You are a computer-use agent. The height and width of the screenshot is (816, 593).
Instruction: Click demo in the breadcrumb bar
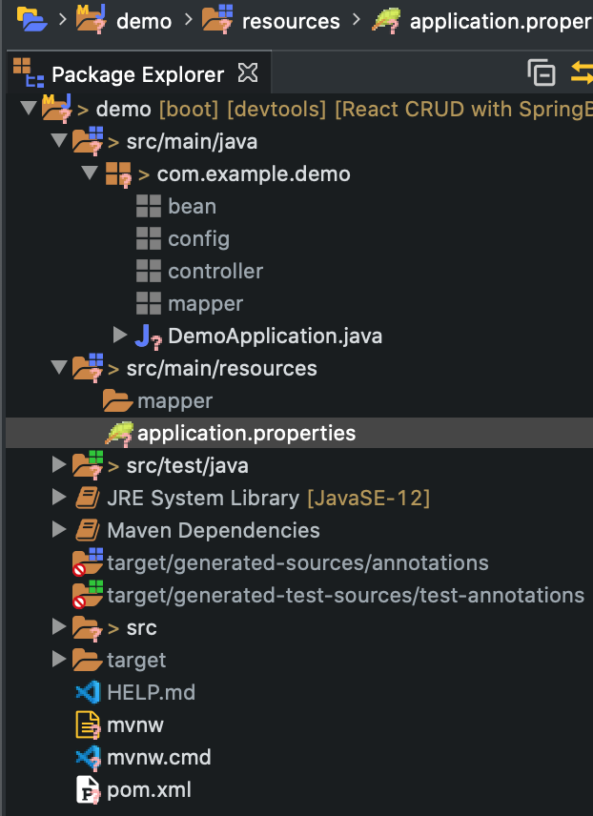[144, 21]
